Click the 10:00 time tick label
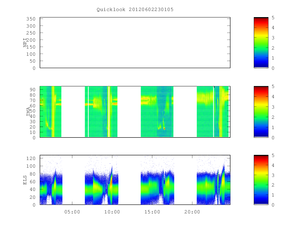 pos(112,212)
